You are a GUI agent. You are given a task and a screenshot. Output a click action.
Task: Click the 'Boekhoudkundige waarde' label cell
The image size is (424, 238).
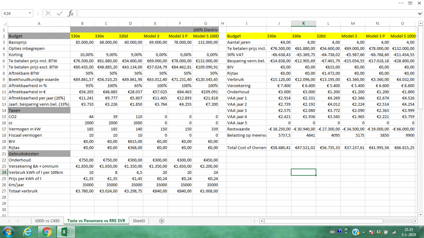(x=39, y=79)
